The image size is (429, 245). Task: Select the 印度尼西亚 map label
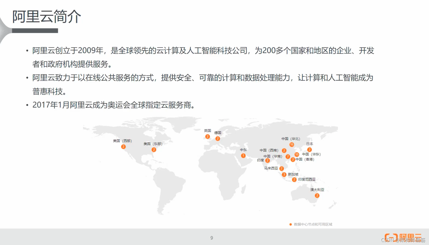[x=307, y=179]
